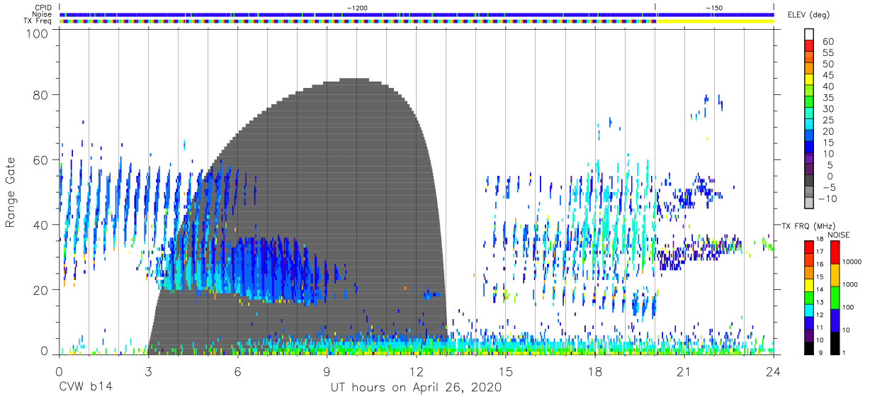Click the 80 tick on Range Gate axis
Viewport: 870px width, 402px height.
point(41,95)
